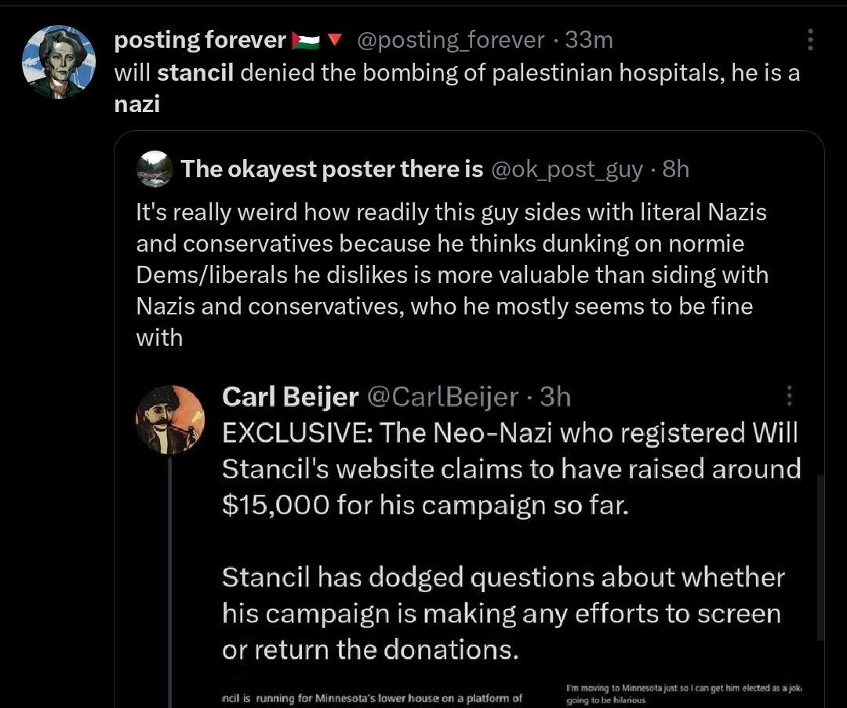Open the posting forever profile avatar
Image resolution: width=847 pixels, height=708 pixels.
[x=59, y=62]
